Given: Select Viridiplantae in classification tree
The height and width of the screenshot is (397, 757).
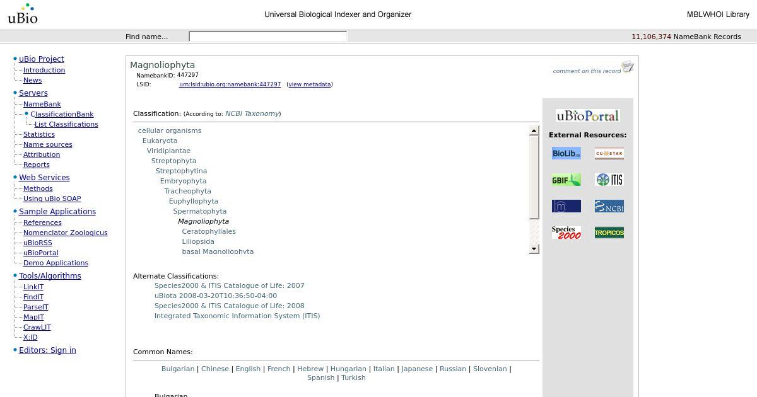Looking at the screenshot, I should click(168, 151).
